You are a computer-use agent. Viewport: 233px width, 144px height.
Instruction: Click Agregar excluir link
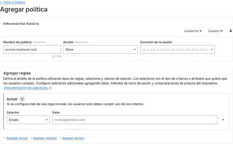click(73, 138)
